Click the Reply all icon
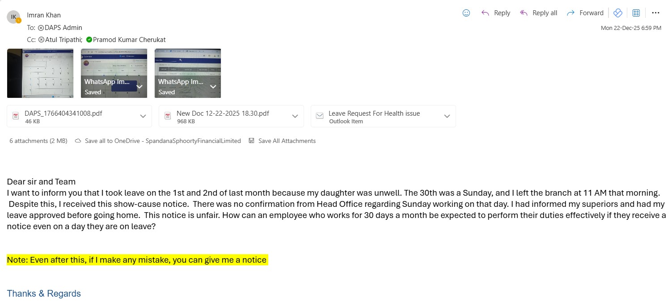Image resolution: width=672 pixels, height=302 pixels. tap(524, 13)
